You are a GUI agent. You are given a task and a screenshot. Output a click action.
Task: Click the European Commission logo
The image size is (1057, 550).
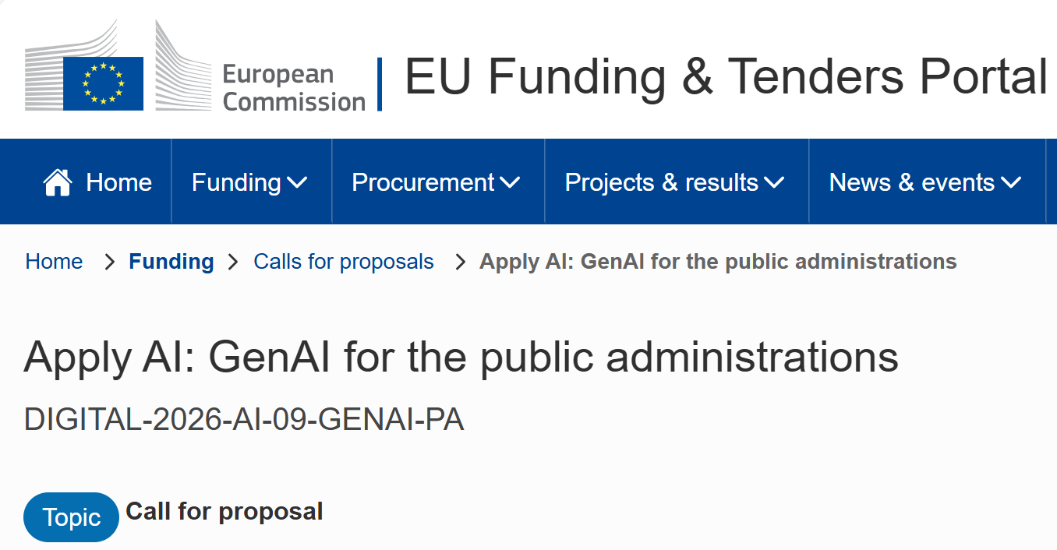pos(195,70)
